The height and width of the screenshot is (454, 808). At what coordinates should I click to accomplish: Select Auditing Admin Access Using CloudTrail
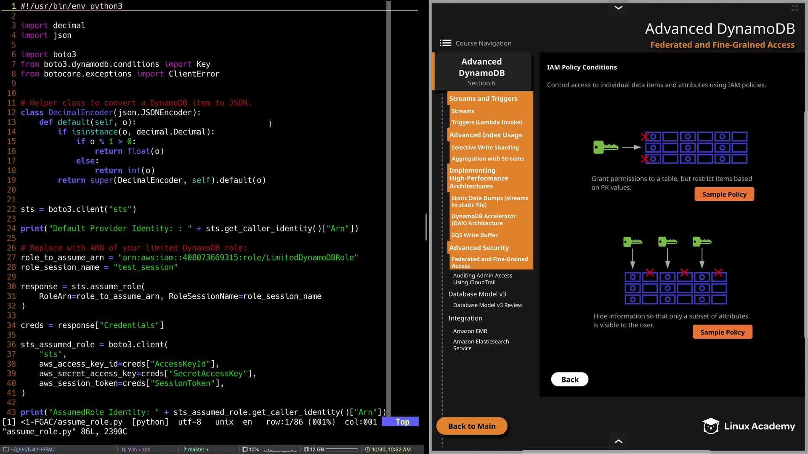point(482,279)
